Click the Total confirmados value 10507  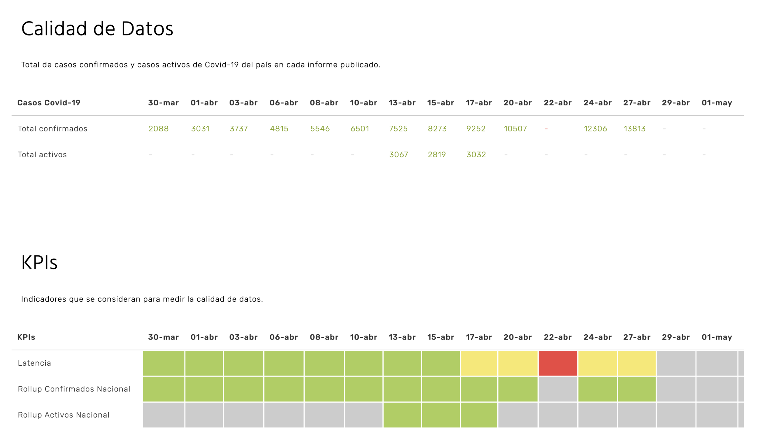[515, 129]
